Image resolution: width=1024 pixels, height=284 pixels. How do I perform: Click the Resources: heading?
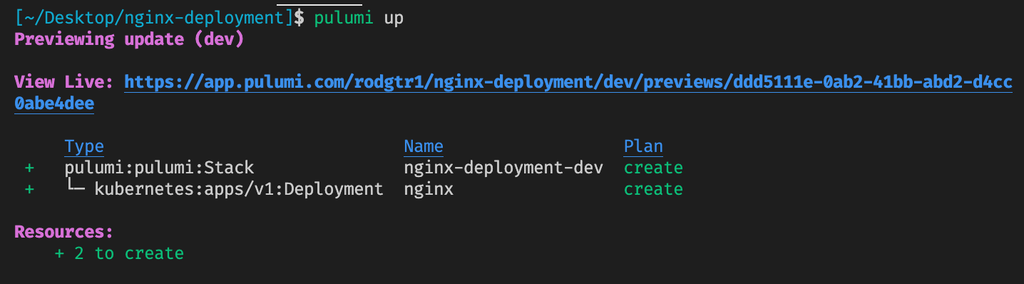64,232
